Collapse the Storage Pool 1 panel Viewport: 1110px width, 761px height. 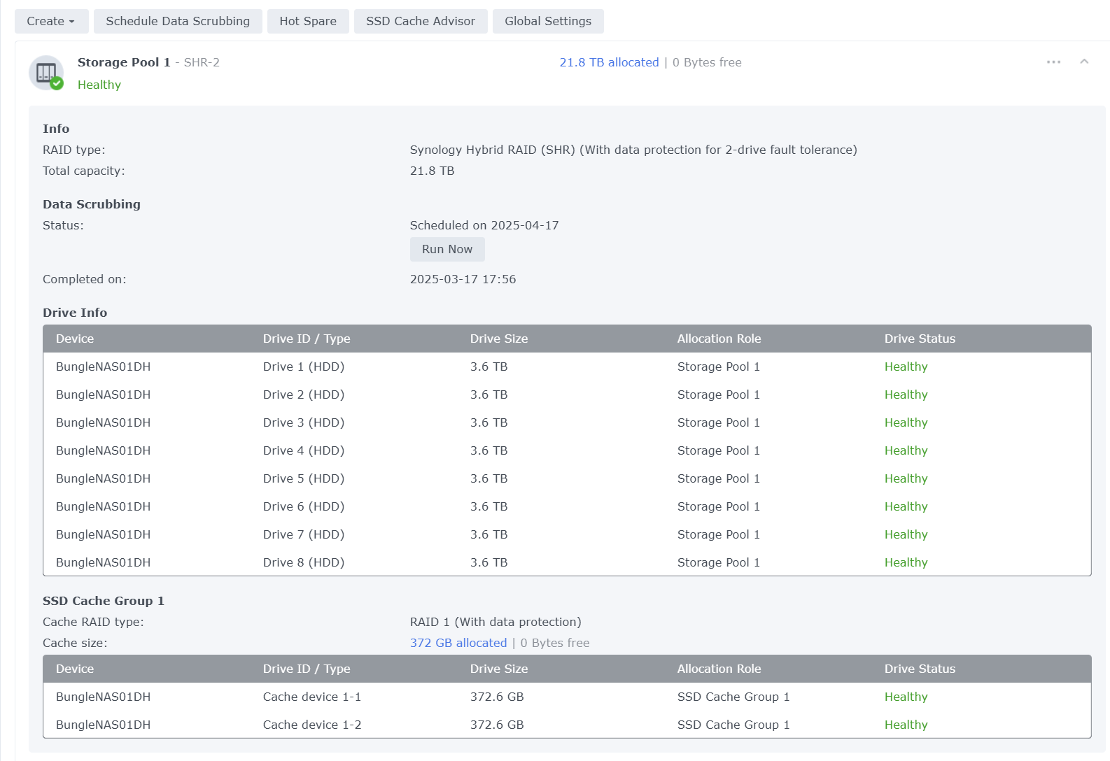coord(1084,62)
